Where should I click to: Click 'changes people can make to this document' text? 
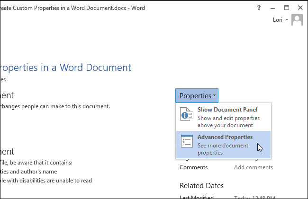coord(55,106)
